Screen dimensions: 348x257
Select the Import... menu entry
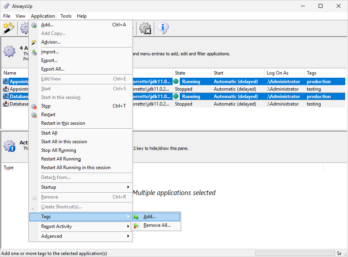click(81, 52)
